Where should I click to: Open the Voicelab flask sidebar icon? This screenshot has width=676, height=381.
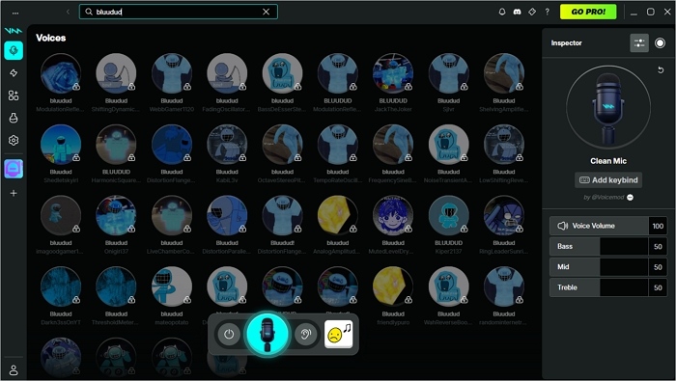point(14,118)
